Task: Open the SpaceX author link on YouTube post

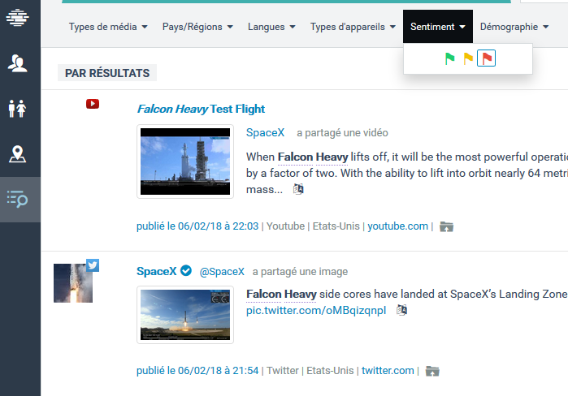Action: pos(265,133)
